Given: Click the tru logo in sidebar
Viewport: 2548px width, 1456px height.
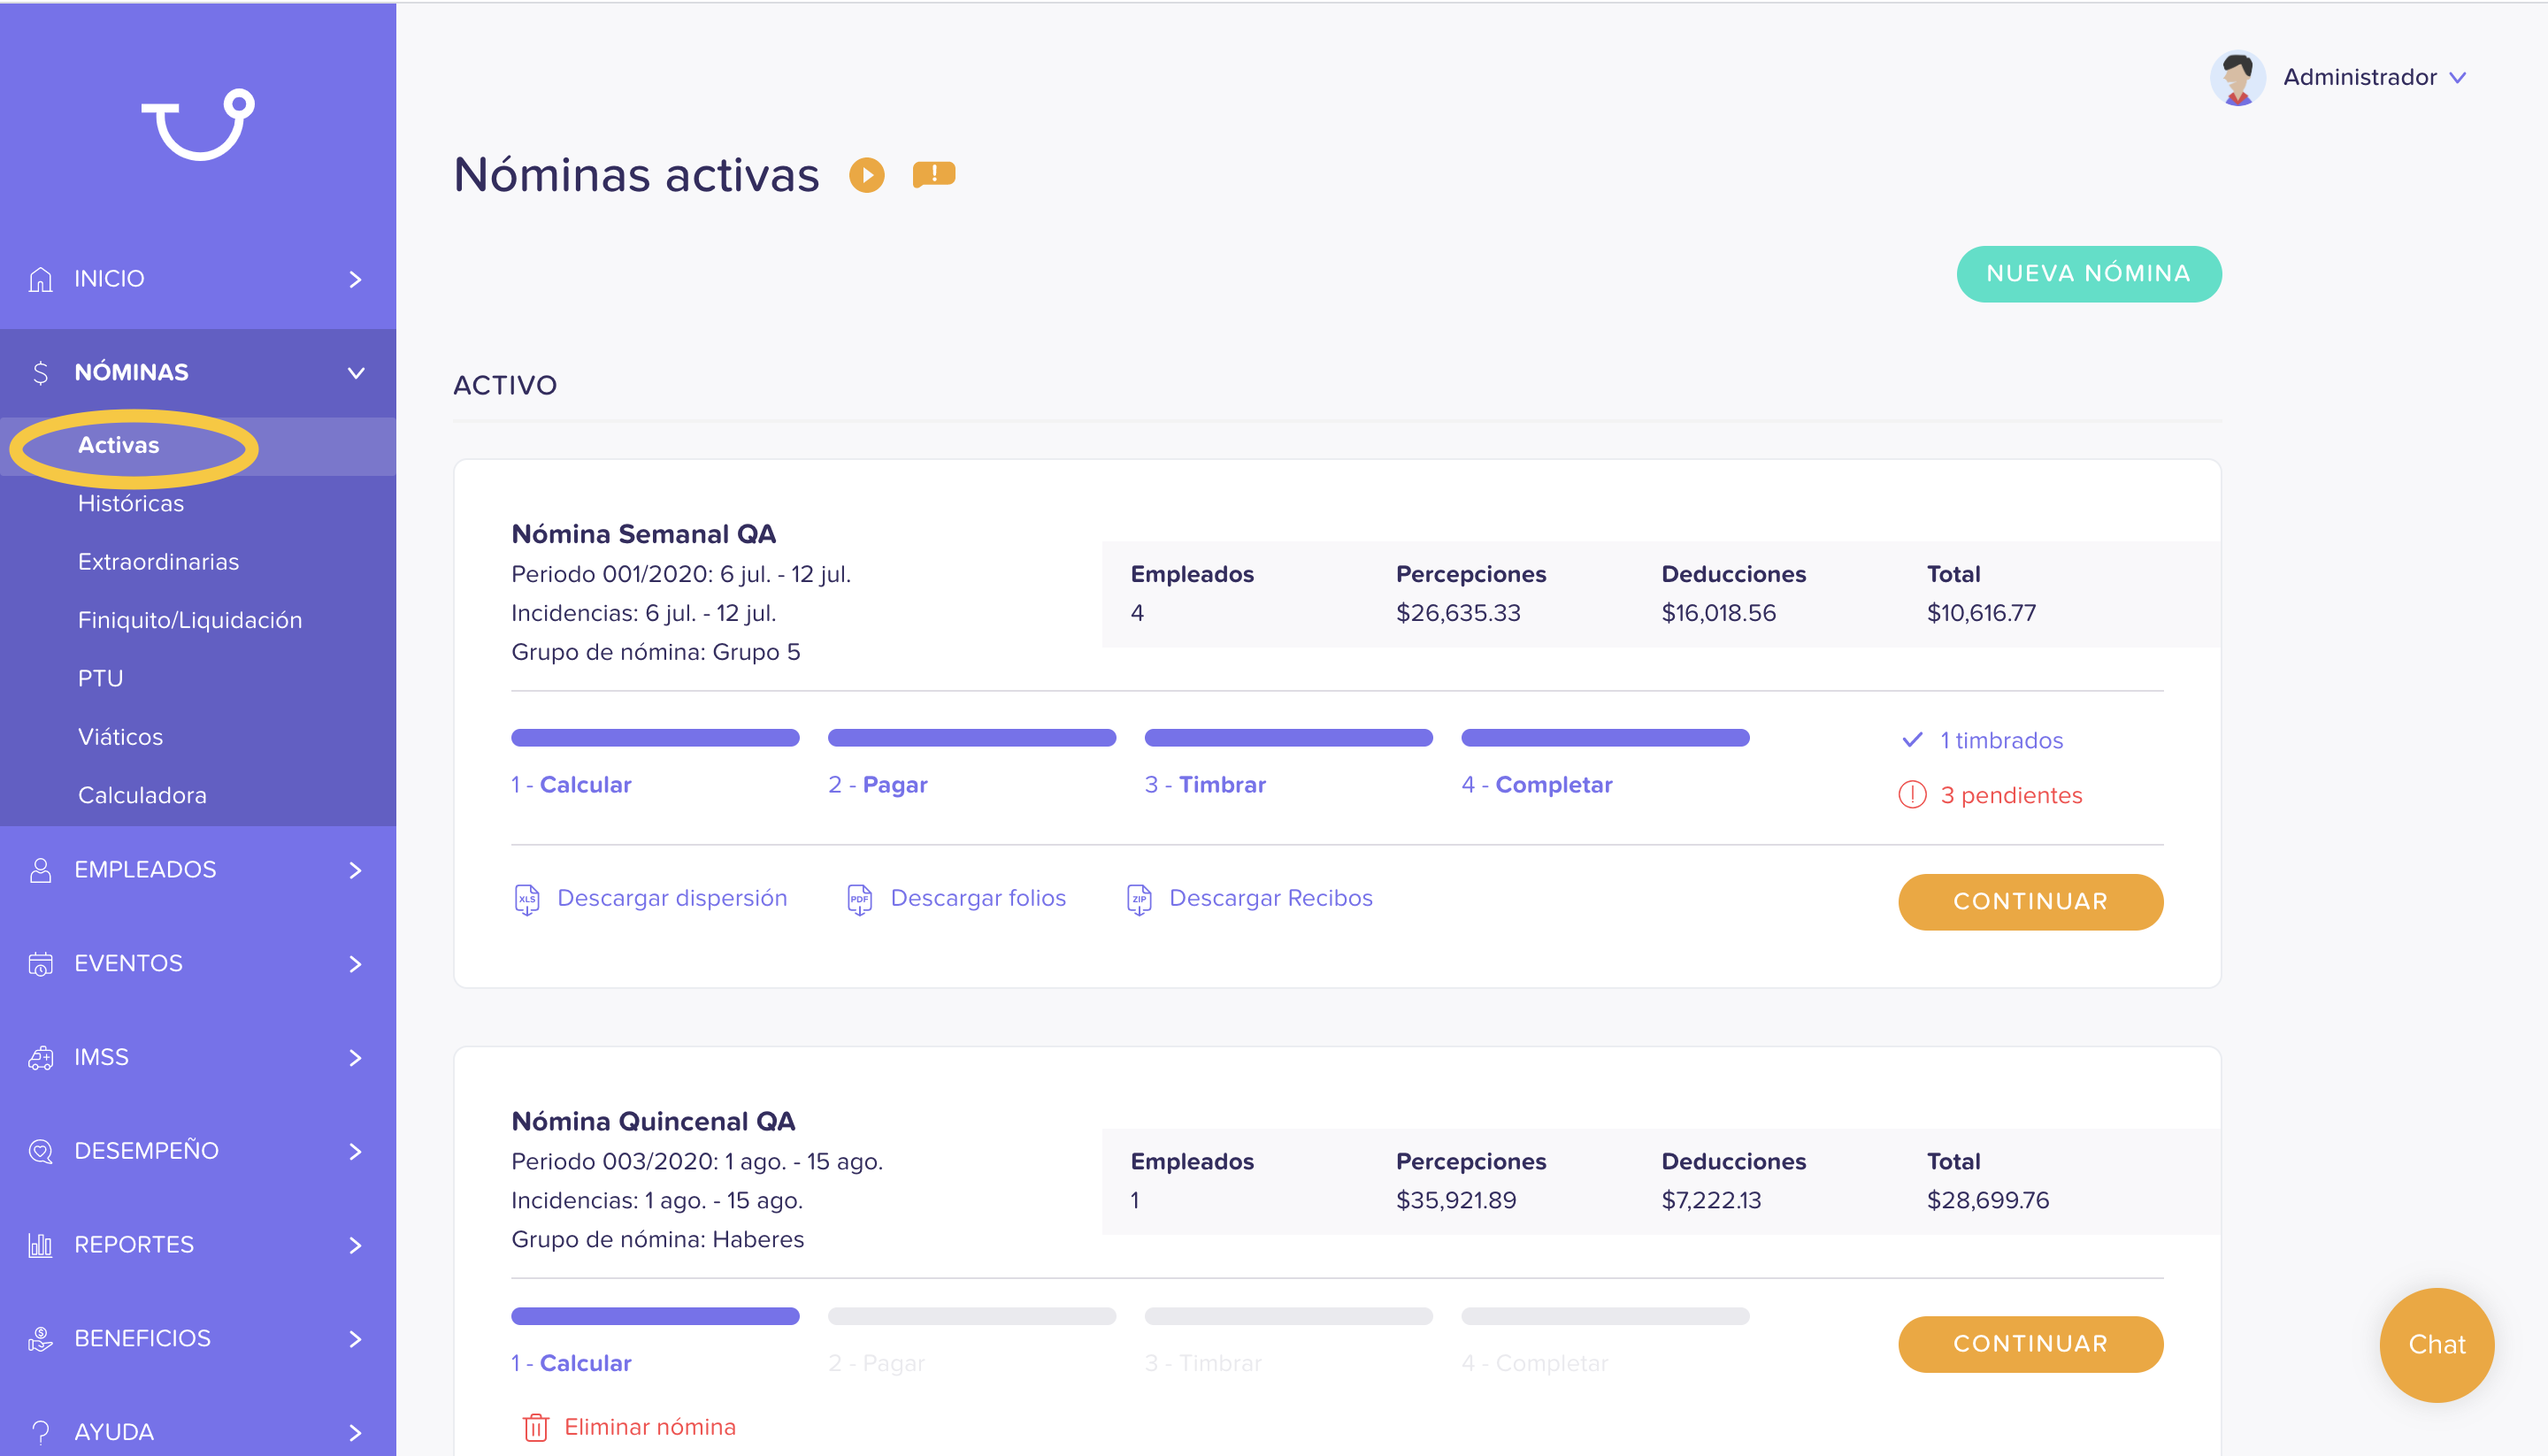Looking at the screenshot, I should tap(198, 125).
